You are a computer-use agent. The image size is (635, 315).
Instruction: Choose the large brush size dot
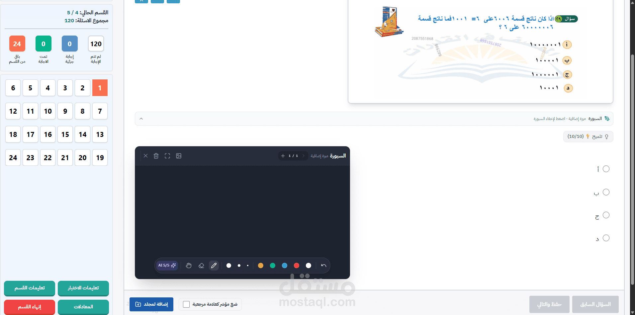point(229,265)
